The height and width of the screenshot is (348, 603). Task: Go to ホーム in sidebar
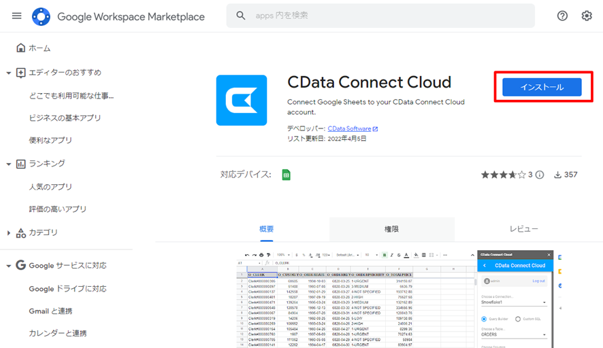click(x=39, y=48)
